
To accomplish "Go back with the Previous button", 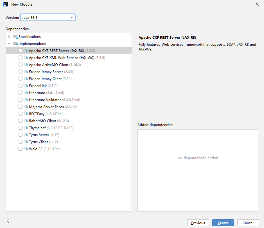I will coord(198,223).
